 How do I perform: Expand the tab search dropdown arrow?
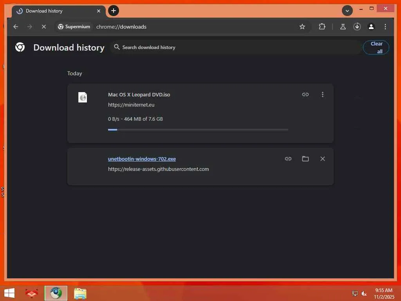tap(347, 11)
